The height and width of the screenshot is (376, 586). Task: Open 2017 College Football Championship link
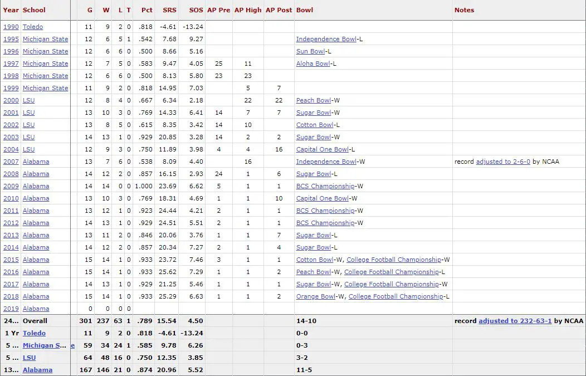[x=391, y=285]
